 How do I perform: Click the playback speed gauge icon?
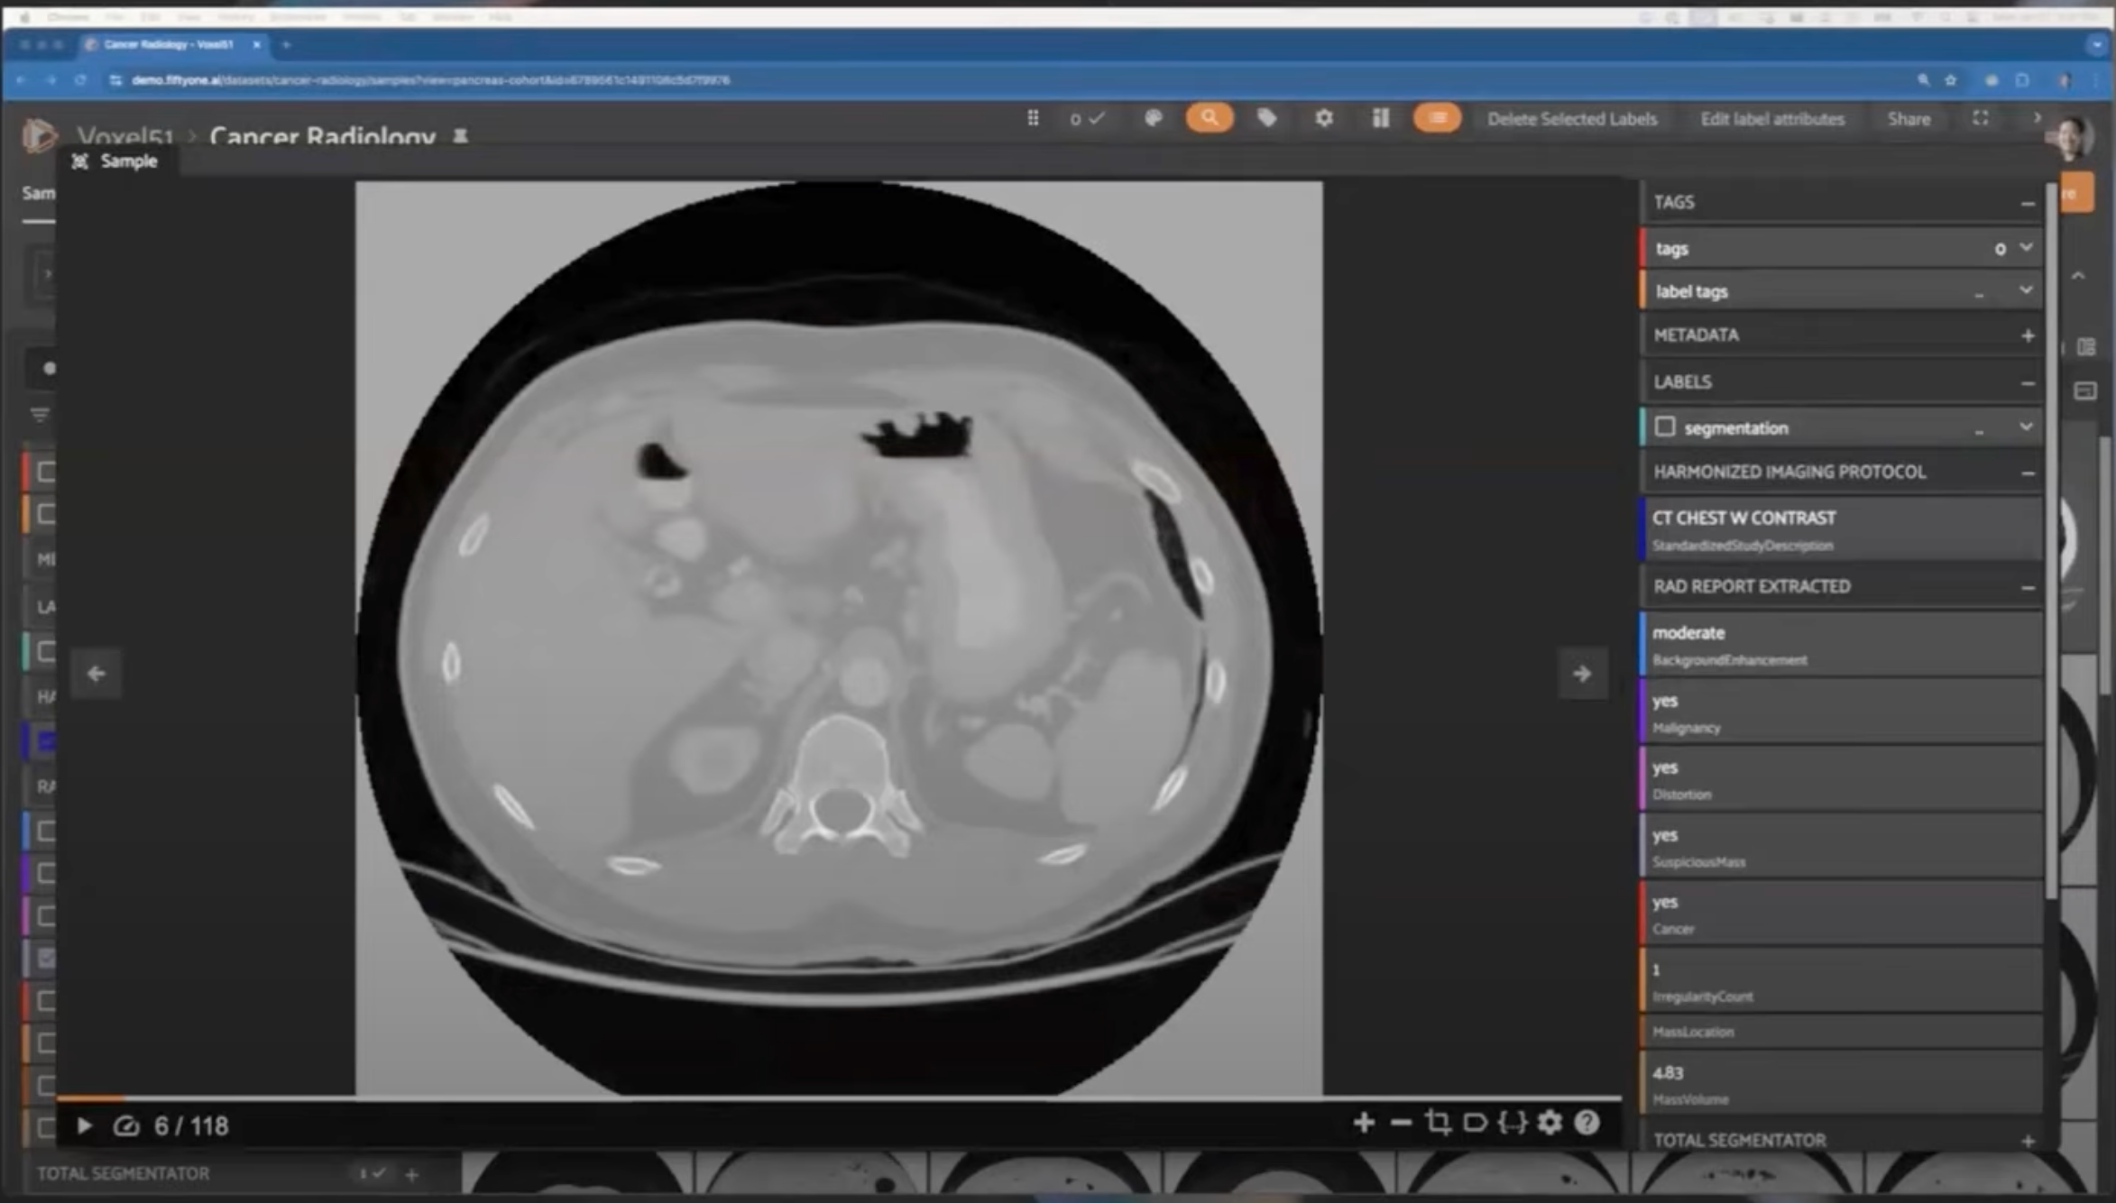(x=126, y=1125)
